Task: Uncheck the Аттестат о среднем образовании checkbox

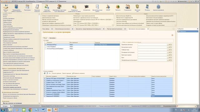Action: click(x=45, y=92)
